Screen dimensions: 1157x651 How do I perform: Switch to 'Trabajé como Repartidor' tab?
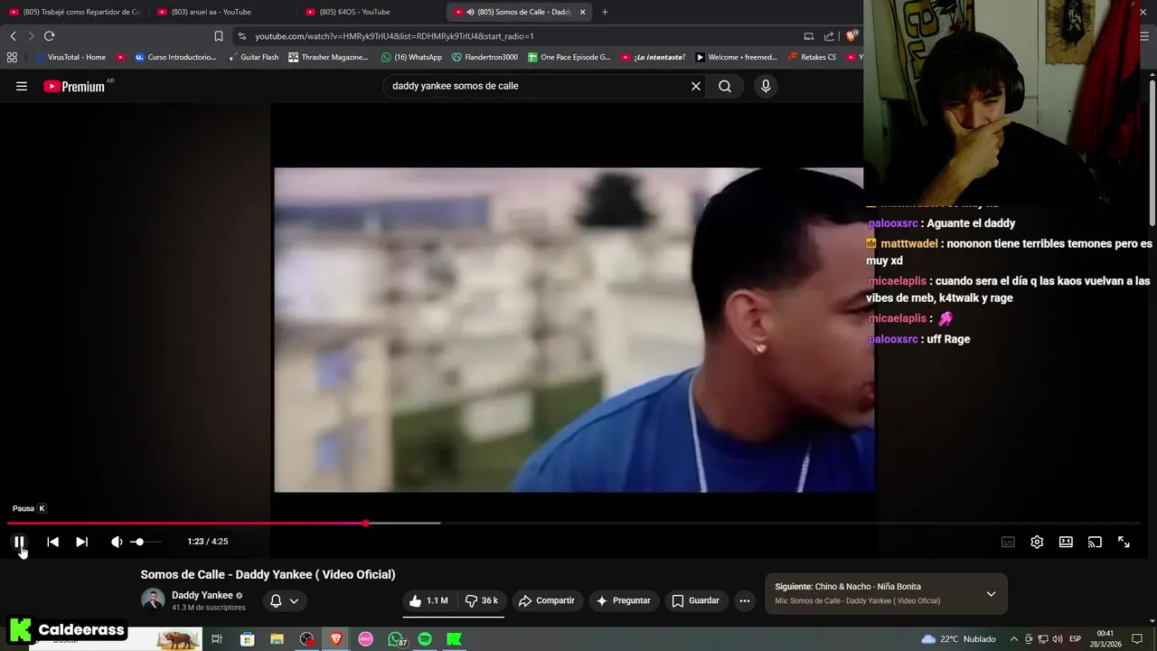pyautogui.click(x=74, y=12)
